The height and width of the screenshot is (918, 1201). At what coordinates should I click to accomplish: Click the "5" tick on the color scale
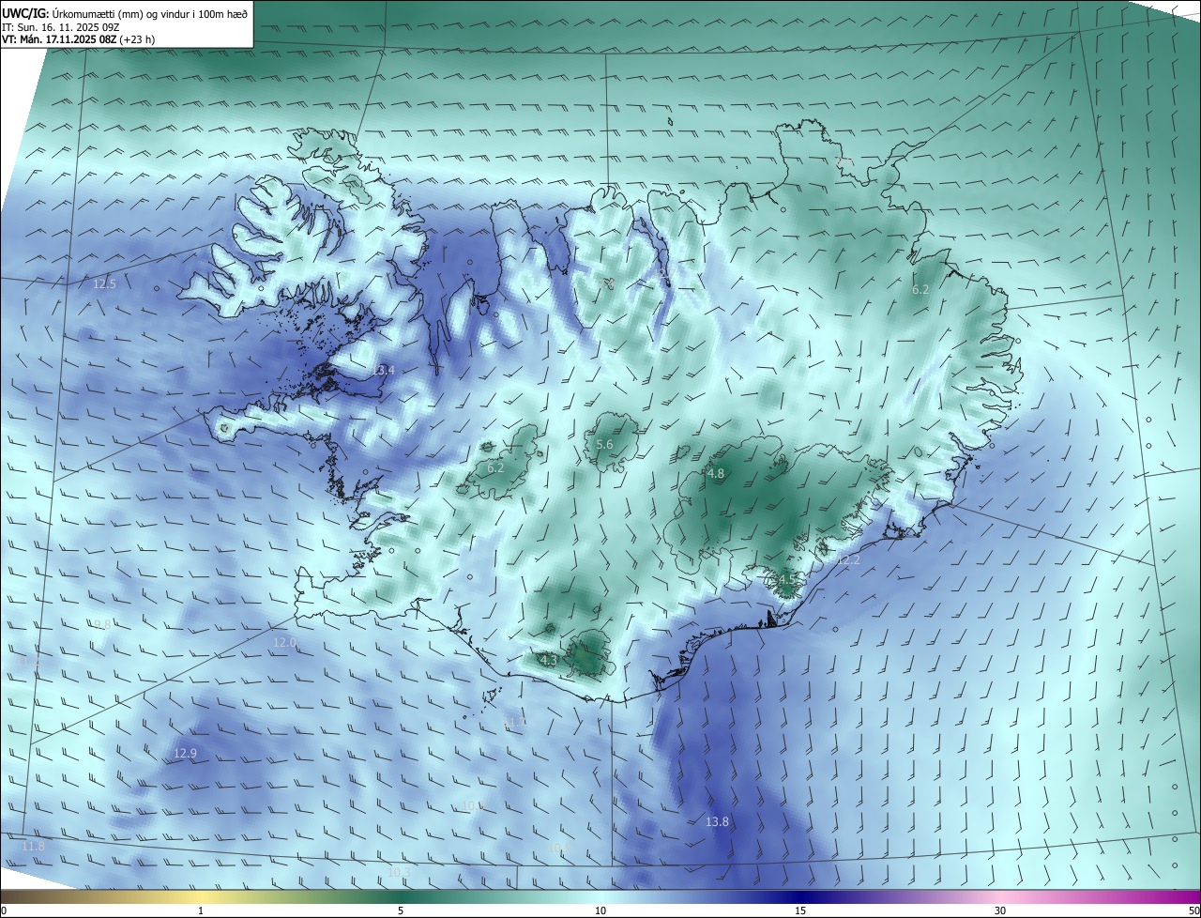[401, 910]
